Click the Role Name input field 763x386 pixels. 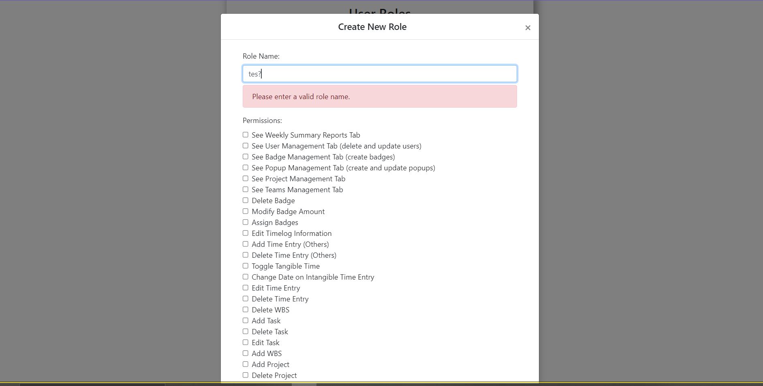click(x=380, y=74)
